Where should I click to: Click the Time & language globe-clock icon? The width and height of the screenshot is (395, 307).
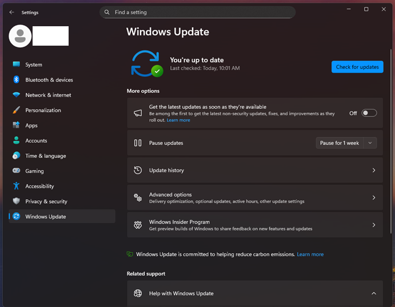point(17,155)
